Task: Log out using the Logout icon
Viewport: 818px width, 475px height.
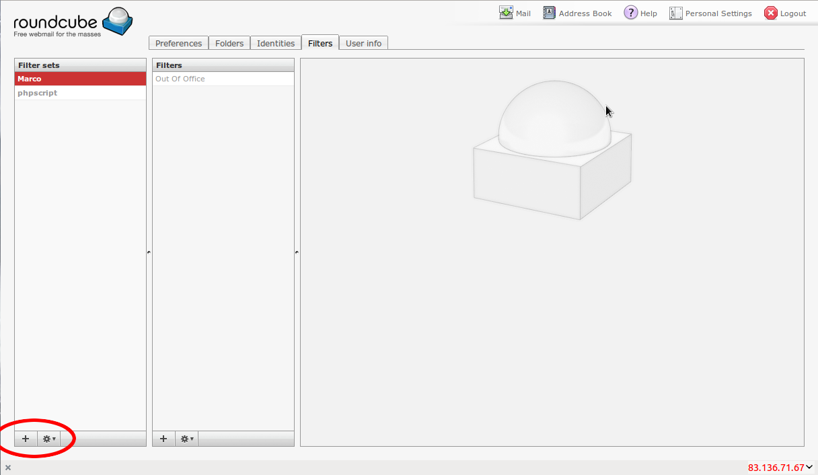Action: point(771,13)
